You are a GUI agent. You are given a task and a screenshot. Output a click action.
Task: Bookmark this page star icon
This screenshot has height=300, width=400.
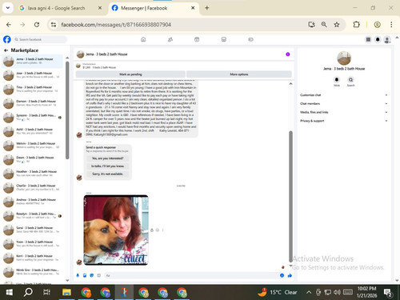[337, 25]
